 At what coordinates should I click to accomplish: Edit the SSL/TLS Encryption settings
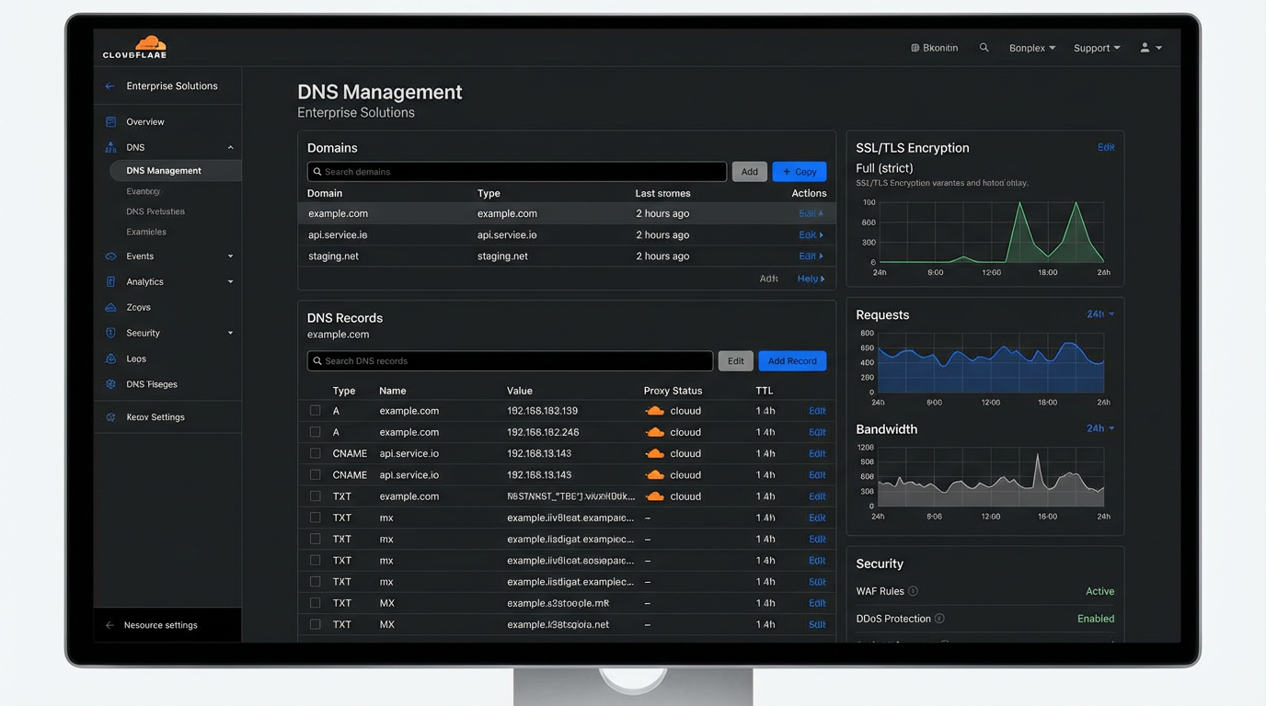coord(1105,147)
